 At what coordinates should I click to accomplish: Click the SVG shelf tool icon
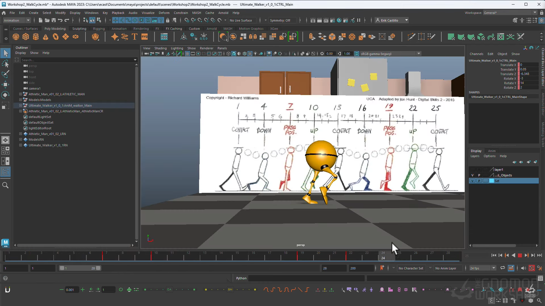pos(145,37)
